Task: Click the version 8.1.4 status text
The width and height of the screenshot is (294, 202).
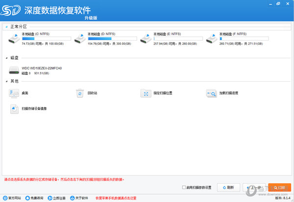Action: (283, 198)
